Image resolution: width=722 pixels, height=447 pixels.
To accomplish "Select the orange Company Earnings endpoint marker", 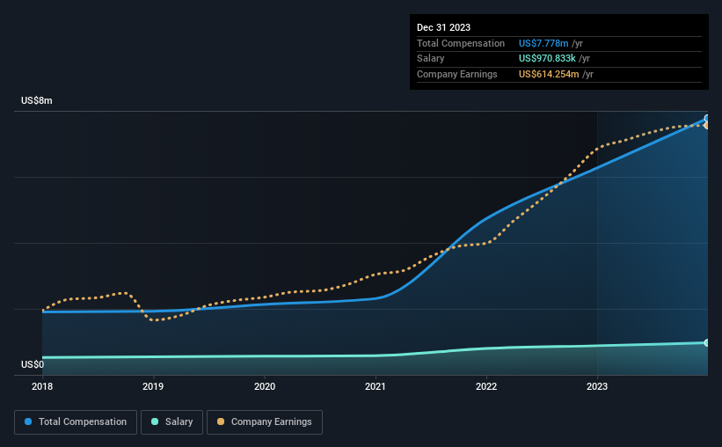I will [x=707, y=125].
